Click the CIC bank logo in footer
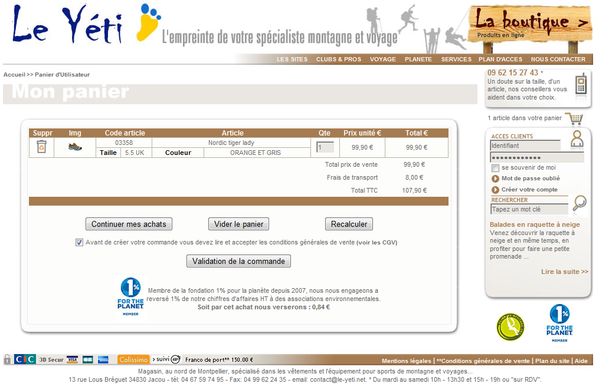This screenshot has width=599, height=390. (x=25, y=359)
